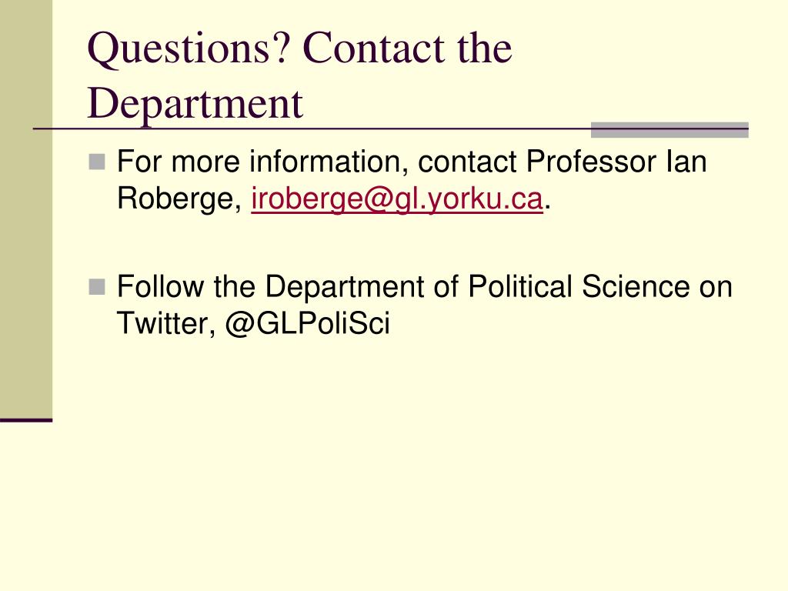Click the word 'Twitter,' in second bullet
Viewport: 788px width, 591px height.
pyautogui.click(x=166, y=324)
